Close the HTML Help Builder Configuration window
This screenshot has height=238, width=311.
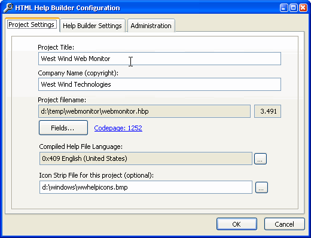303,8
